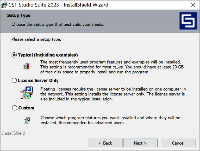The height and width of the screenshot is (151, 200).
Task: Select the Custom setup radio button
Action: pos(15,108)
